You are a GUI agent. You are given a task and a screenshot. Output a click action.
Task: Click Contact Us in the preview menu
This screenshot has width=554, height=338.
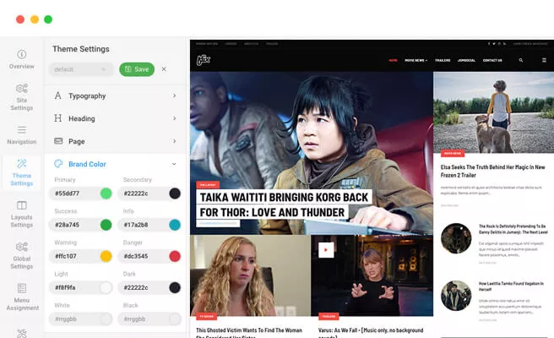[492, 61]
